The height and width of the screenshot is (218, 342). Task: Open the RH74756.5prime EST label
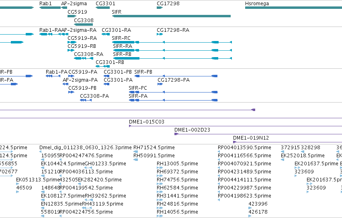point(177,180)
